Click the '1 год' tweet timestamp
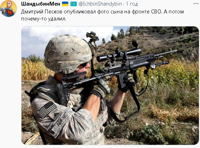200x148 pixels. [132, 4]
